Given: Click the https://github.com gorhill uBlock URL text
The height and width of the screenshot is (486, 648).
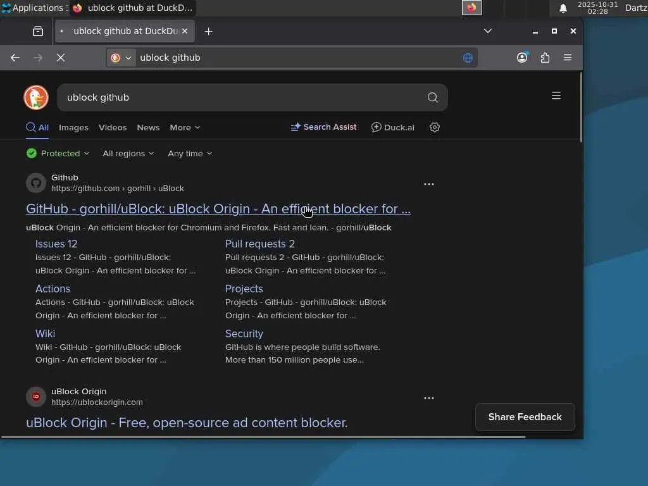Looking at the screenshot, I should pyautogui.click(x=118, y=189).
